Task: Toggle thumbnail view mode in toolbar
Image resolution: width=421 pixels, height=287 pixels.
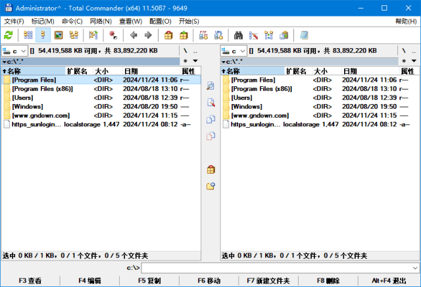Action: click(58, 35)
